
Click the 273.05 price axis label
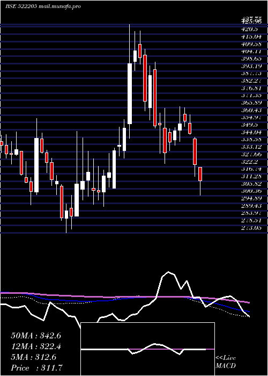click(x=251, y=228)
